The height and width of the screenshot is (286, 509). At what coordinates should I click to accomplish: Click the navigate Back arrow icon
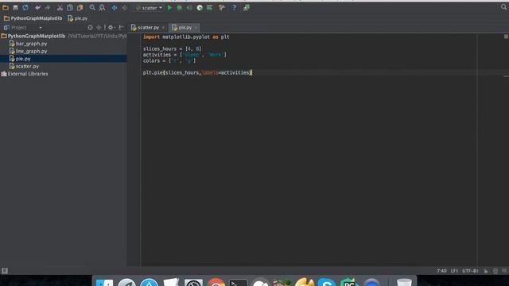pos(115,7)
